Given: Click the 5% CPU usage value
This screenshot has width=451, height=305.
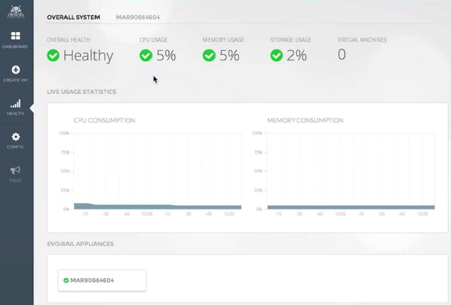Looking at the screenshot, I should click(x=166, y=55).
